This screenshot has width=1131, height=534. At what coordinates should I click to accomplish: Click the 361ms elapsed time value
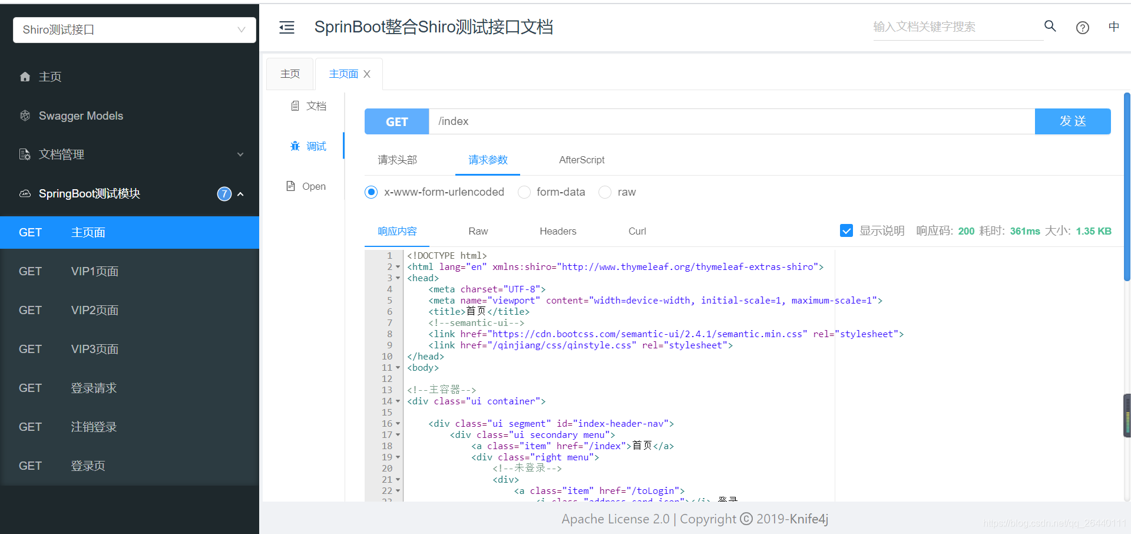click(x=1025, y=231)
